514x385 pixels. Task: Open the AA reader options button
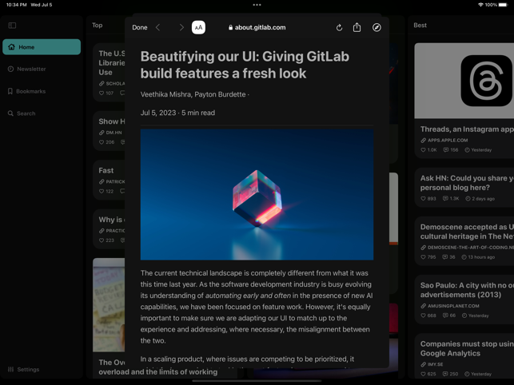pyautogui.click(x=198, y=27)
